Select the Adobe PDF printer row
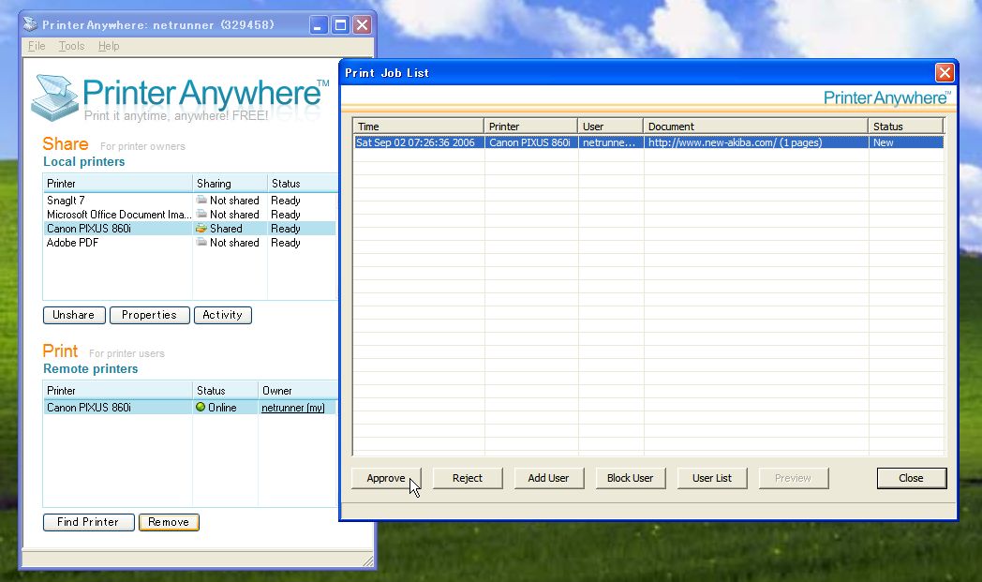982x582 pixels. [x=190, y=243]
